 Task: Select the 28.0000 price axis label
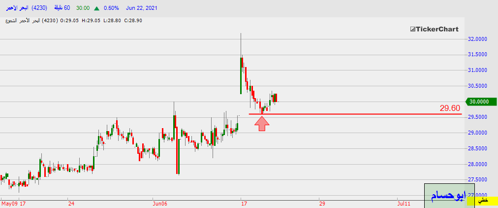[x=478, y=165]
